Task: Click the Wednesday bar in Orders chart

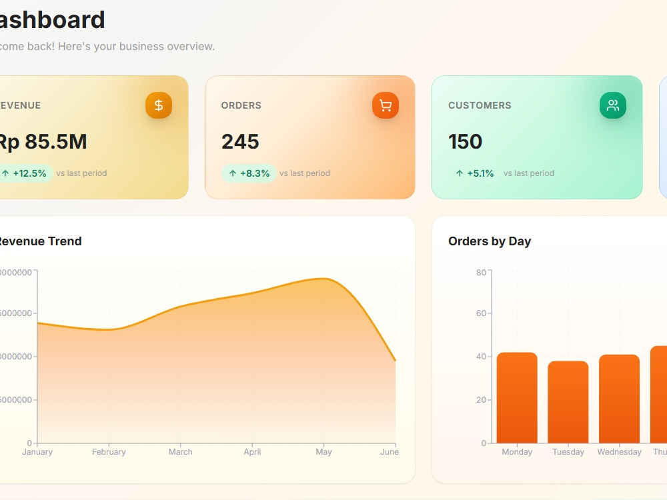Action: (x=620, y=399)
